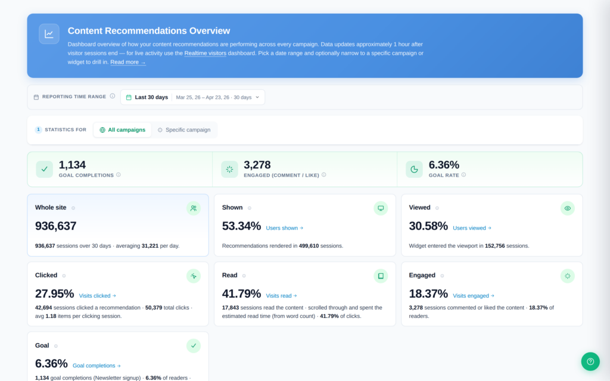Click the book icon on the Read card
The image size is (610, 381).
[381, 276]
